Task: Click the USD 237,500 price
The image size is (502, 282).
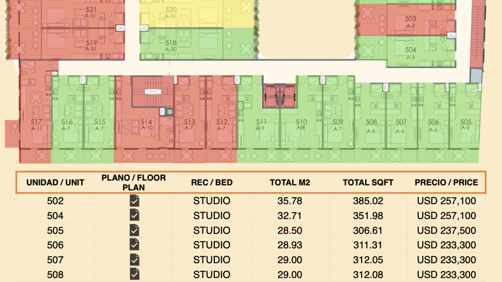Action: click(446, 231)
